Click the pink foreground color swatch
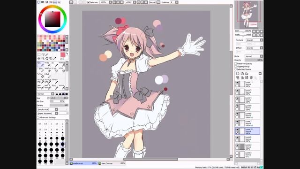 [x=63, y=54]
